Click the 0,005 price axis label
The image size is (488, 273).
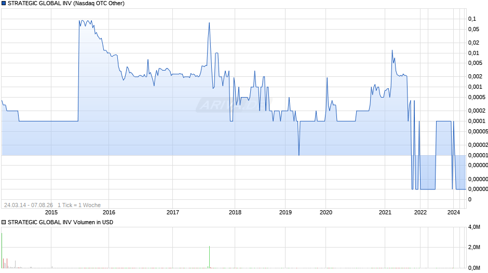pyautogui.click(x=475, y=63)
